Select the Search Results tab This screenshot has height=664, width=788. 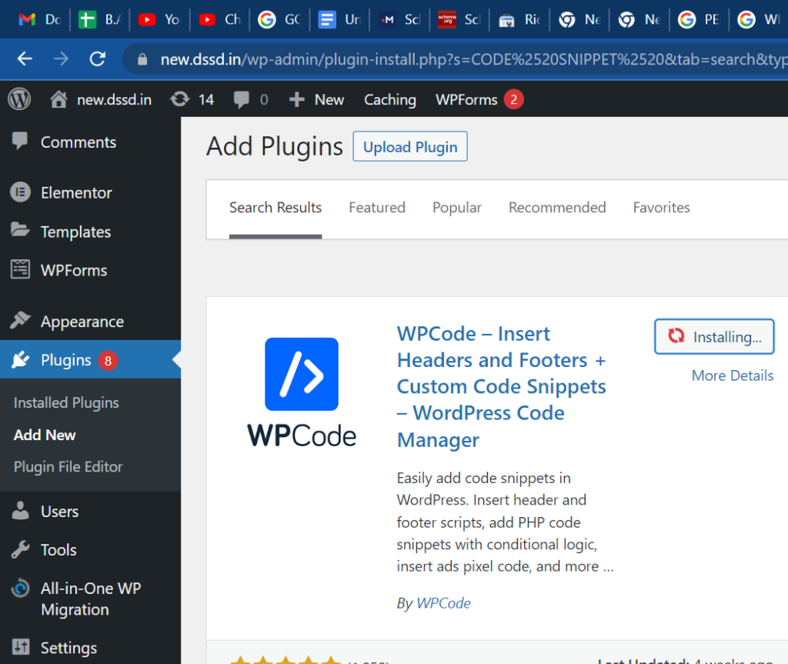[275, 208]
